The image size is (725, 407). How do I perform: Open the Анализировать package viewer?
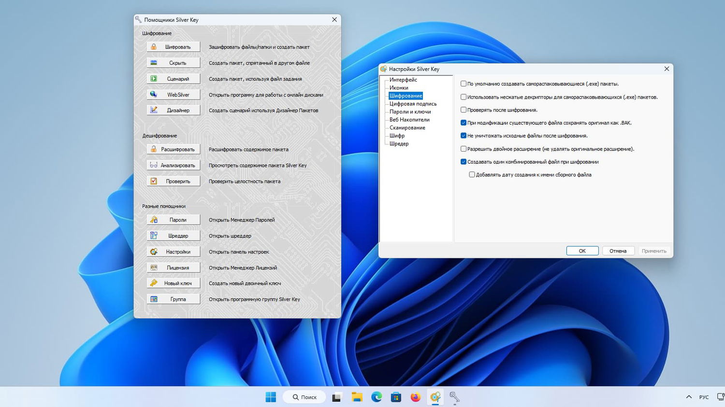point(174,166)
